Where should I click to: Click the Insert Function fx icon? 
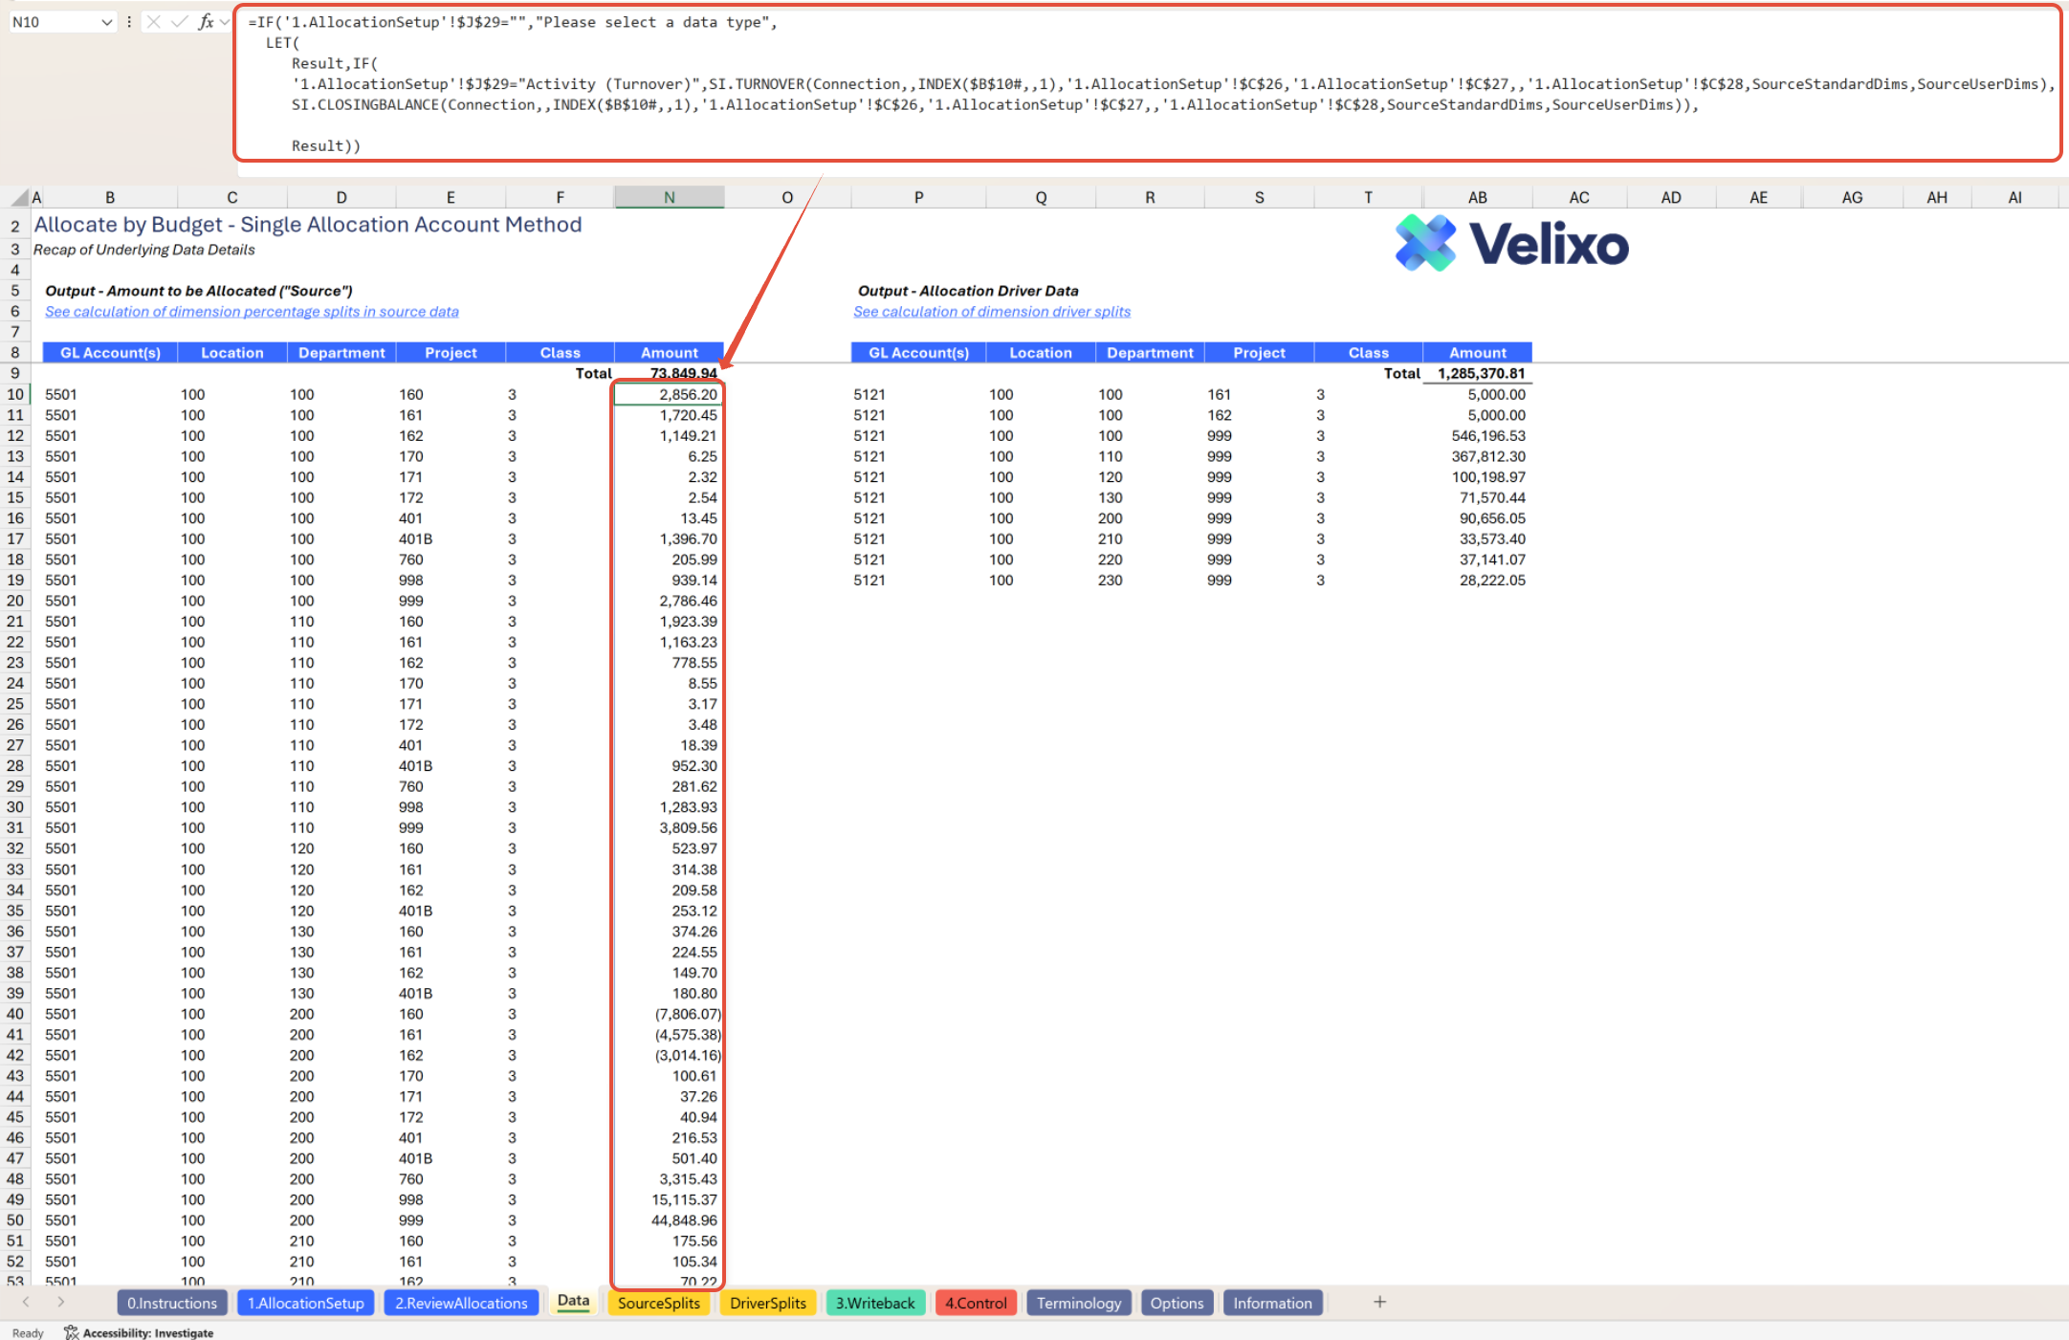[205, 22]
